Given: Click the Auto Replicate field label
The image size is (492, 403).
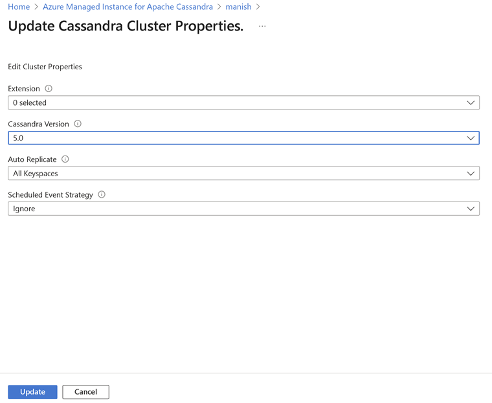Looking at the screenshot, I should point(32,159).
